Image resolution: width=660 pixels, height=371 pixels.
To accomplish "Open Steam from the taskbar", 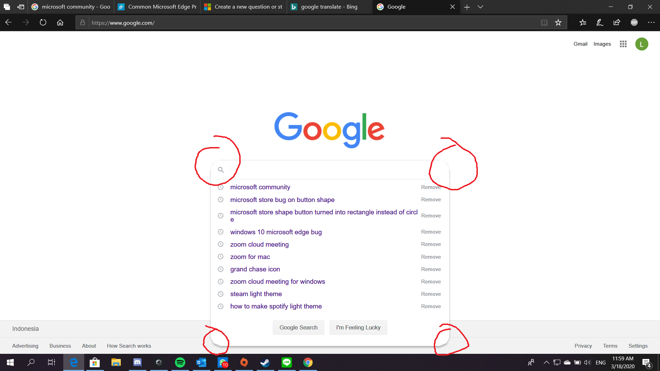I will click(x=265, y=362).
